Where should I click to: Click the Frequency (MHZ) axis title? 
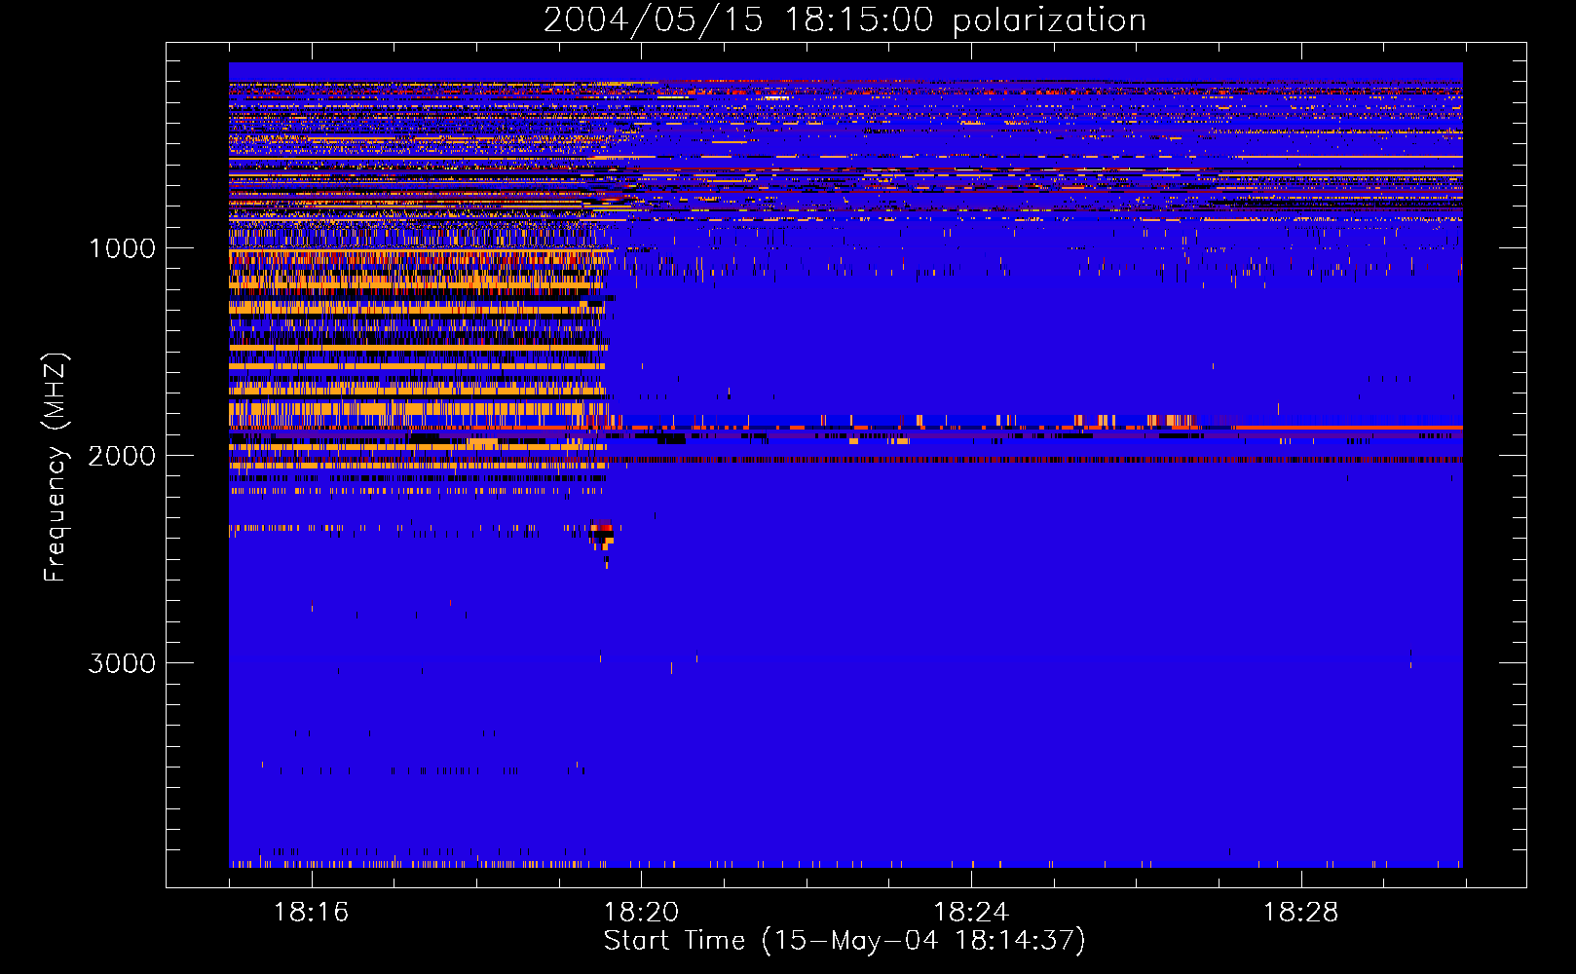(x=56, y=468)
